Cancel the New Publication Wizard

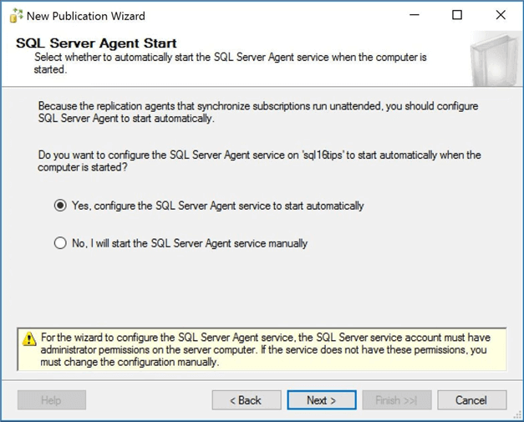[472, 400]
